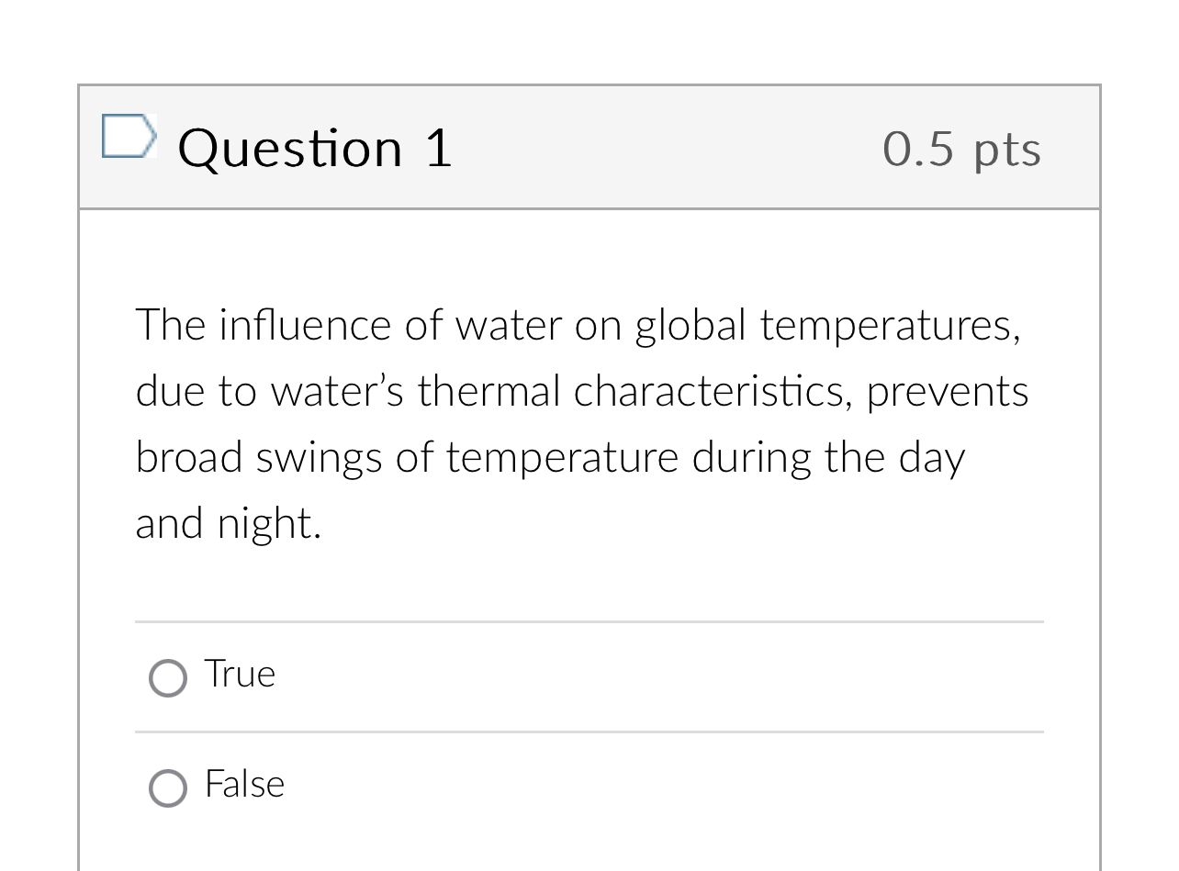This screenshot has height=871, width=1179.
Task: Select the True radio button
Action: click(167, 678)
